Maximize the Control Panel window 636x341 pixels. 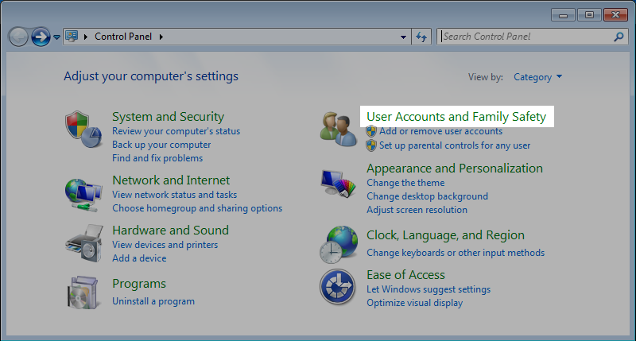pos(589,15)
